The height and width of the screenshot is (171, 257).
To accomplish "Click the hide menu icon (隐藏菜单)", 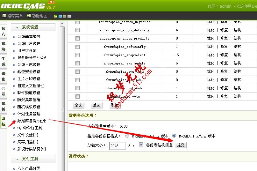I will pos(4,16).
